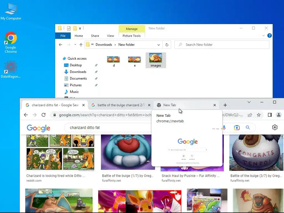Click the site lock icon

tap(55, 115)
